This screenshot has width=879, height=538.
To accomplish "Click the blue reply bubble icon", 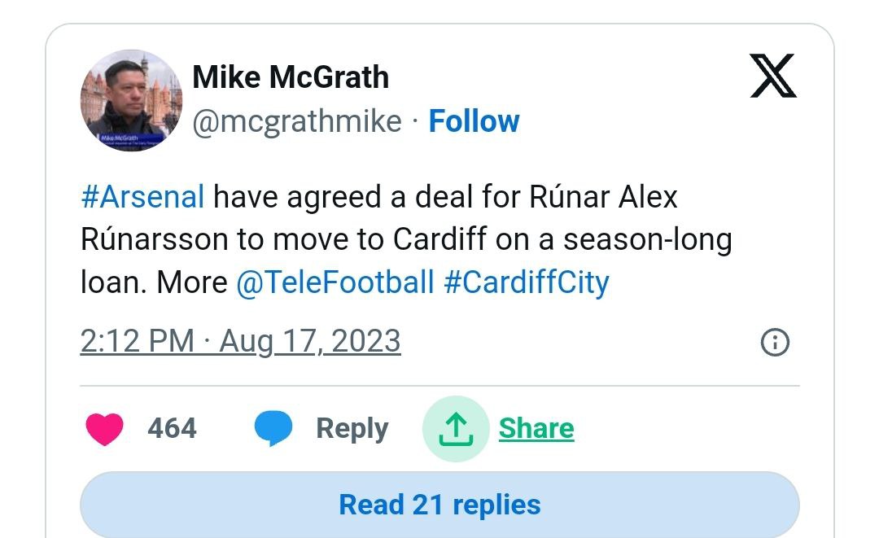I will (x=273, y=429).
